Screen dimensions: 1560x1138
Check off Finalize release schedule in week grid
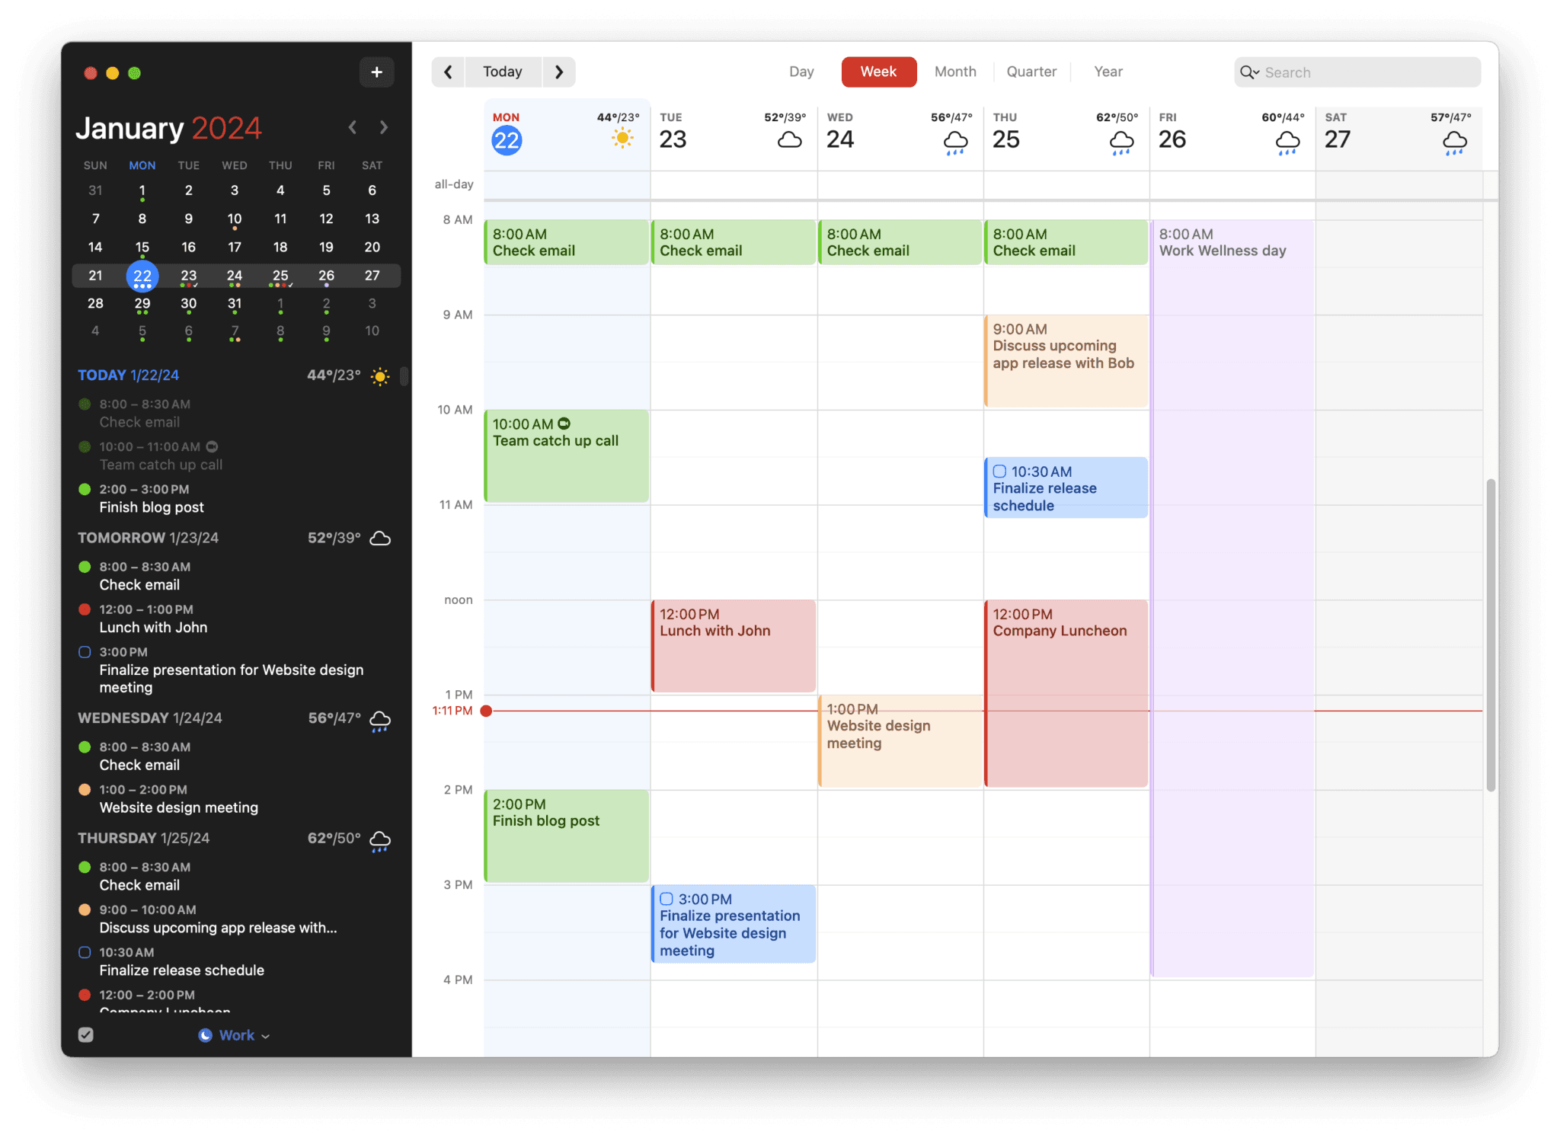coord(999,472)
